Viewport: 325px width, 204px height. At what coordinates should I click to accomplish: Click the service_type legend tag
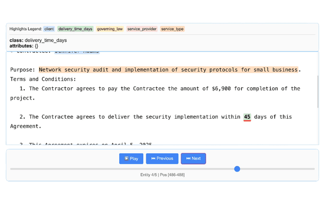point(172,29)
